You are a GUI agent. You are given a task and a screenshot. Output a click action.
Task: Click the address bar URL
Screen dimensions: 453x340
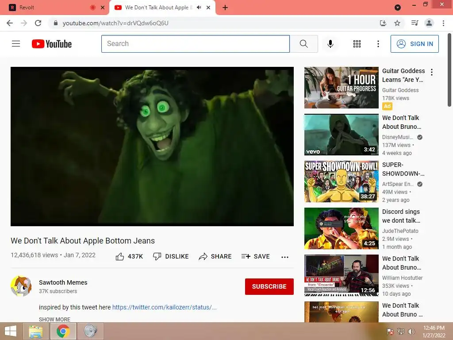(x=115, y=23)
